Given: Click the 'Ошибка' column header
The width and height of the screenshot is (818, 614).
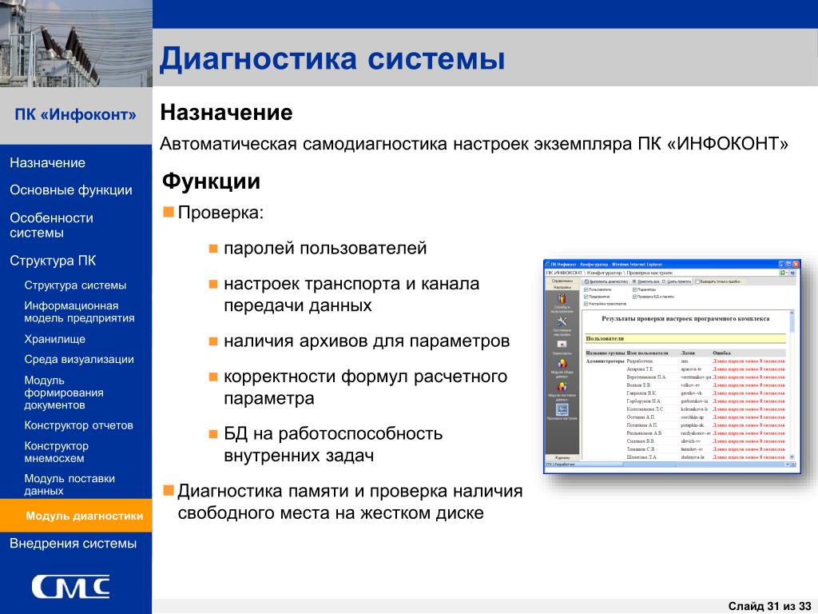Looking at the screenshot, I should [x=721, y=353].
